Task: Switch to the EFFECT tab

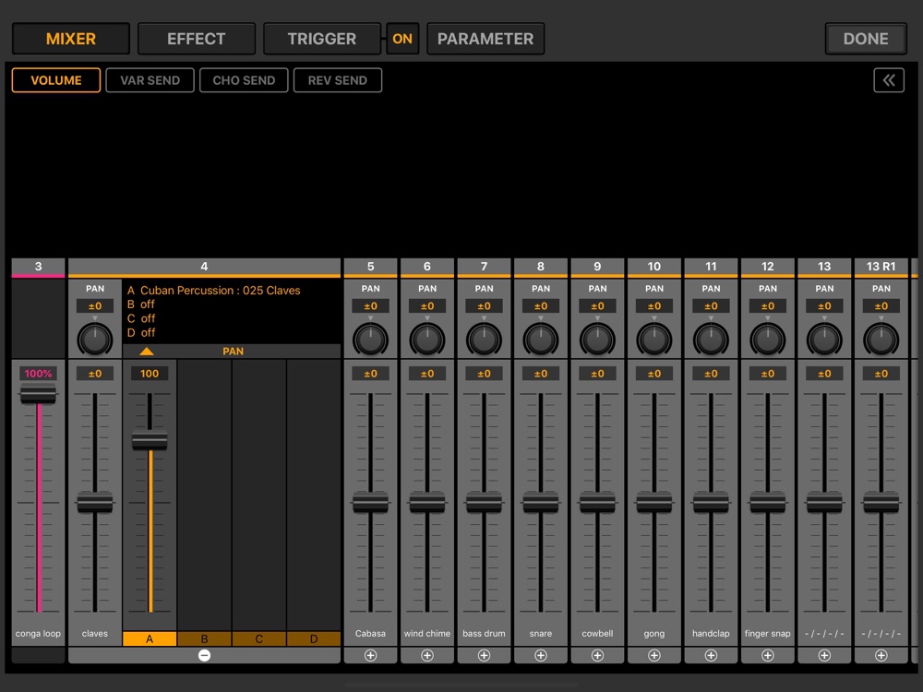Action: point(197,39)
